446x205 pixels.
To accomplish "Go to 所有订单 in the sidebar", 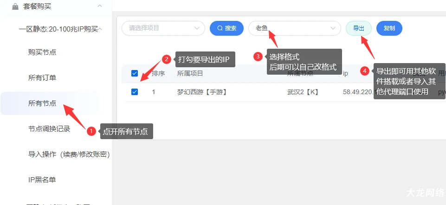I will tap(42, 78).
